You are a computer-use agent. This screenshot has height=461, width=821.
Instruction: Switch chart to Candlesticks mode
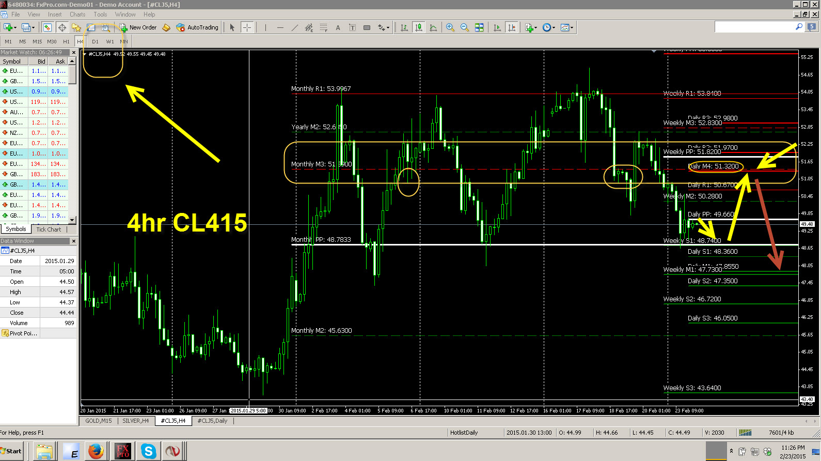419,27
